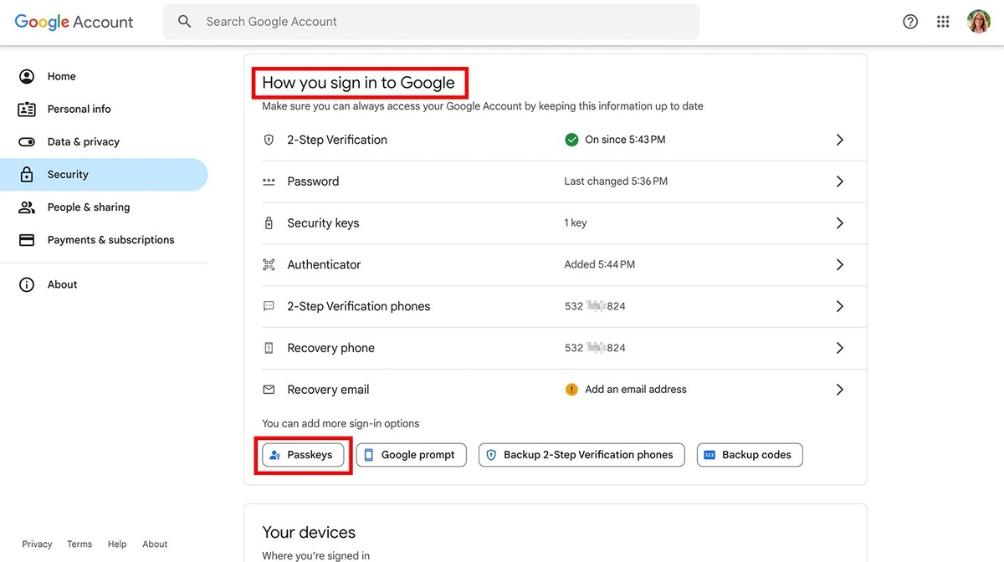Click the search magnifier icon
1004x562 pixels.
point(185,22)
